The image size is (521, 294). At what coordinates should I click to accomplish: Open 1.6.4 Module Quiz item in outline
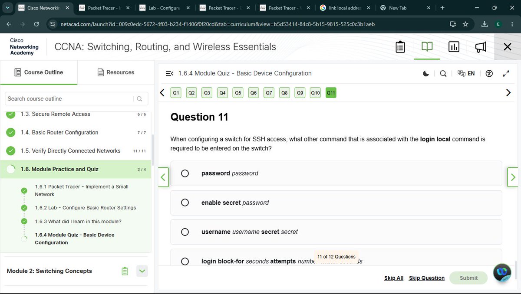[75, 238]
